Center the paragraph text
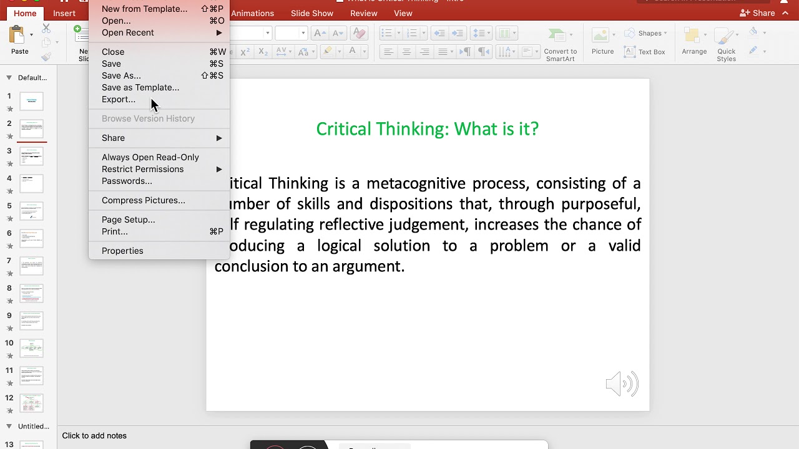 pos(406,52)
